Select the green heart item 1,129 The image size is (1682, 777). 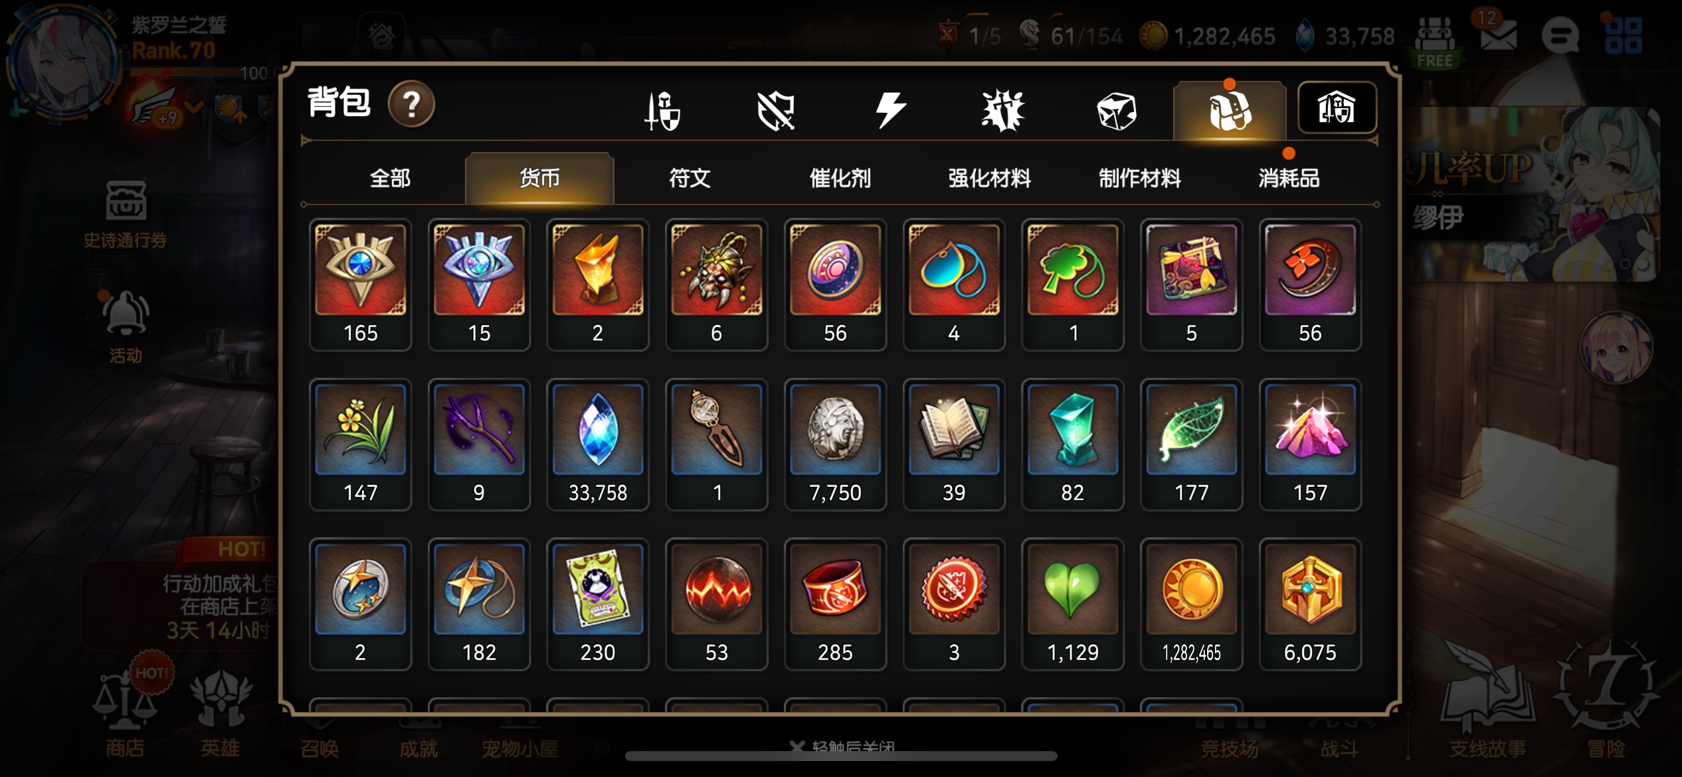coord(1072,604)
